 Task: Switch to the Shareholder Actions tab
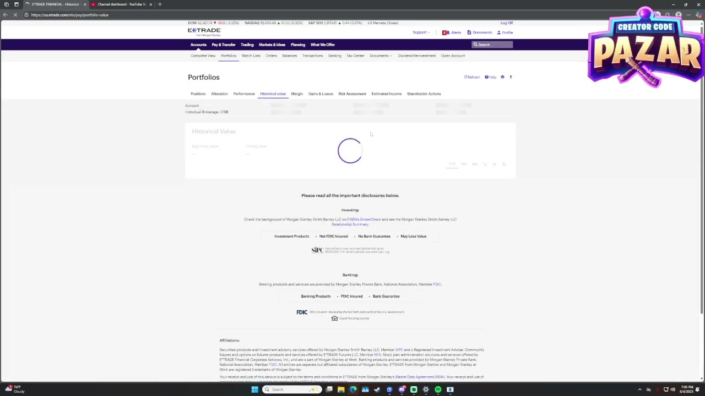point(424,94)
